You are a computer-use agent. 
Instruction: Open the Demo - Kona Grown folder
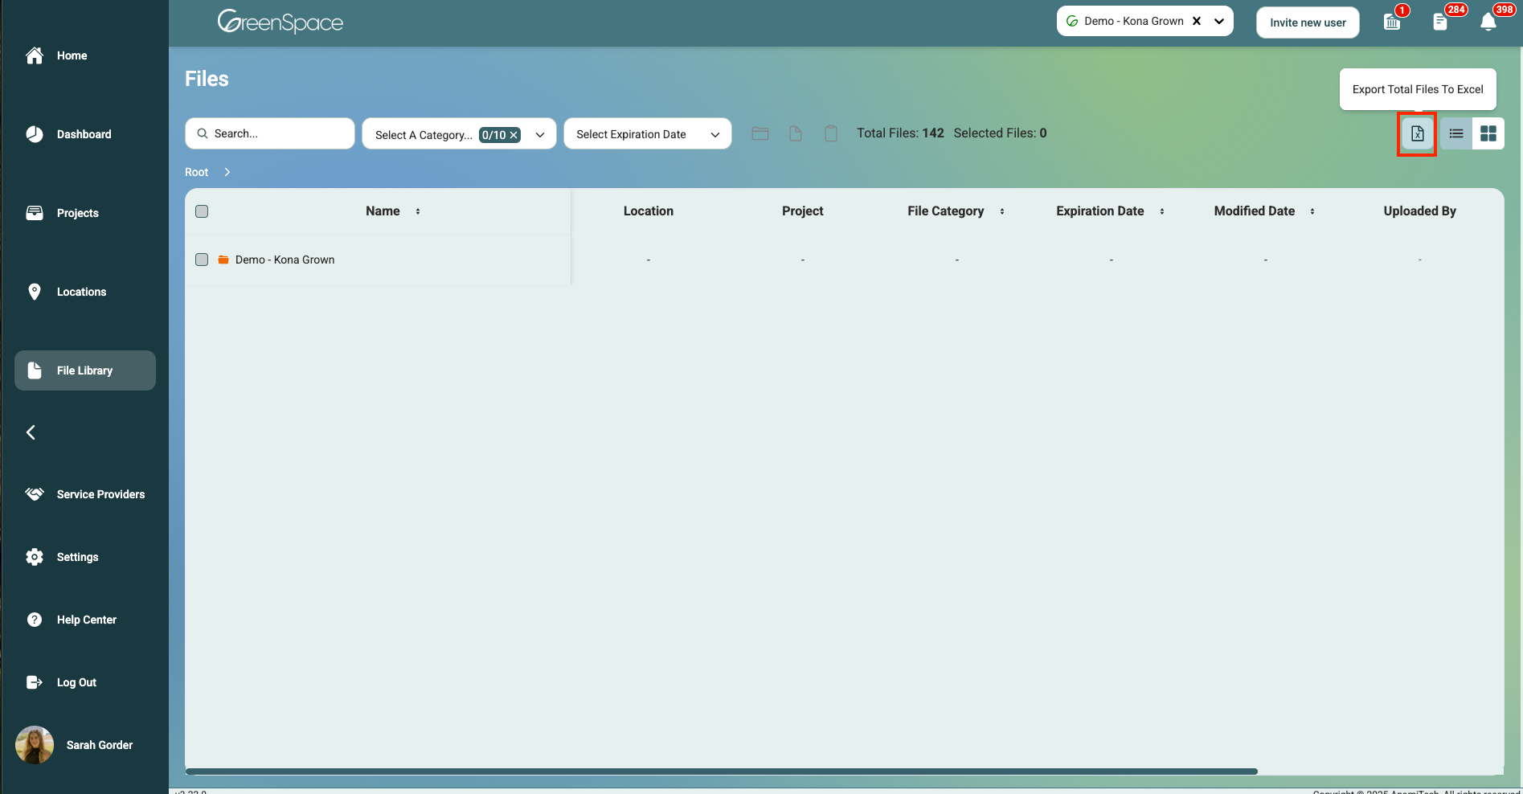[285, 260]
